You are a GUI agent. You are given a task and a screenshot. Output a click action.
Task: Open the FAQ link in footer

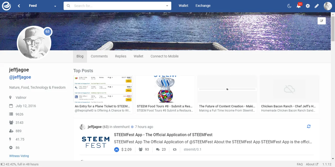(300, 164)
